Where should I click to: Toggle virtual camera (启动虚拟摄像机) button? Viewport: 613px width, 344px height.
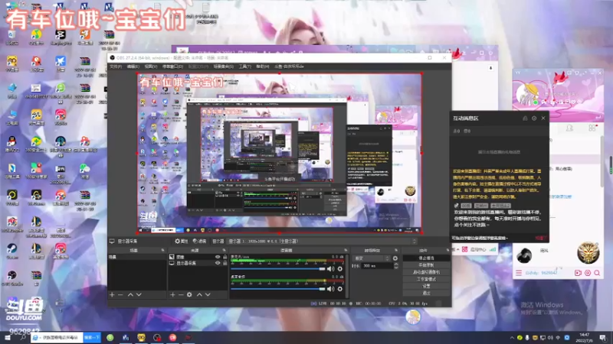[426, 272]
